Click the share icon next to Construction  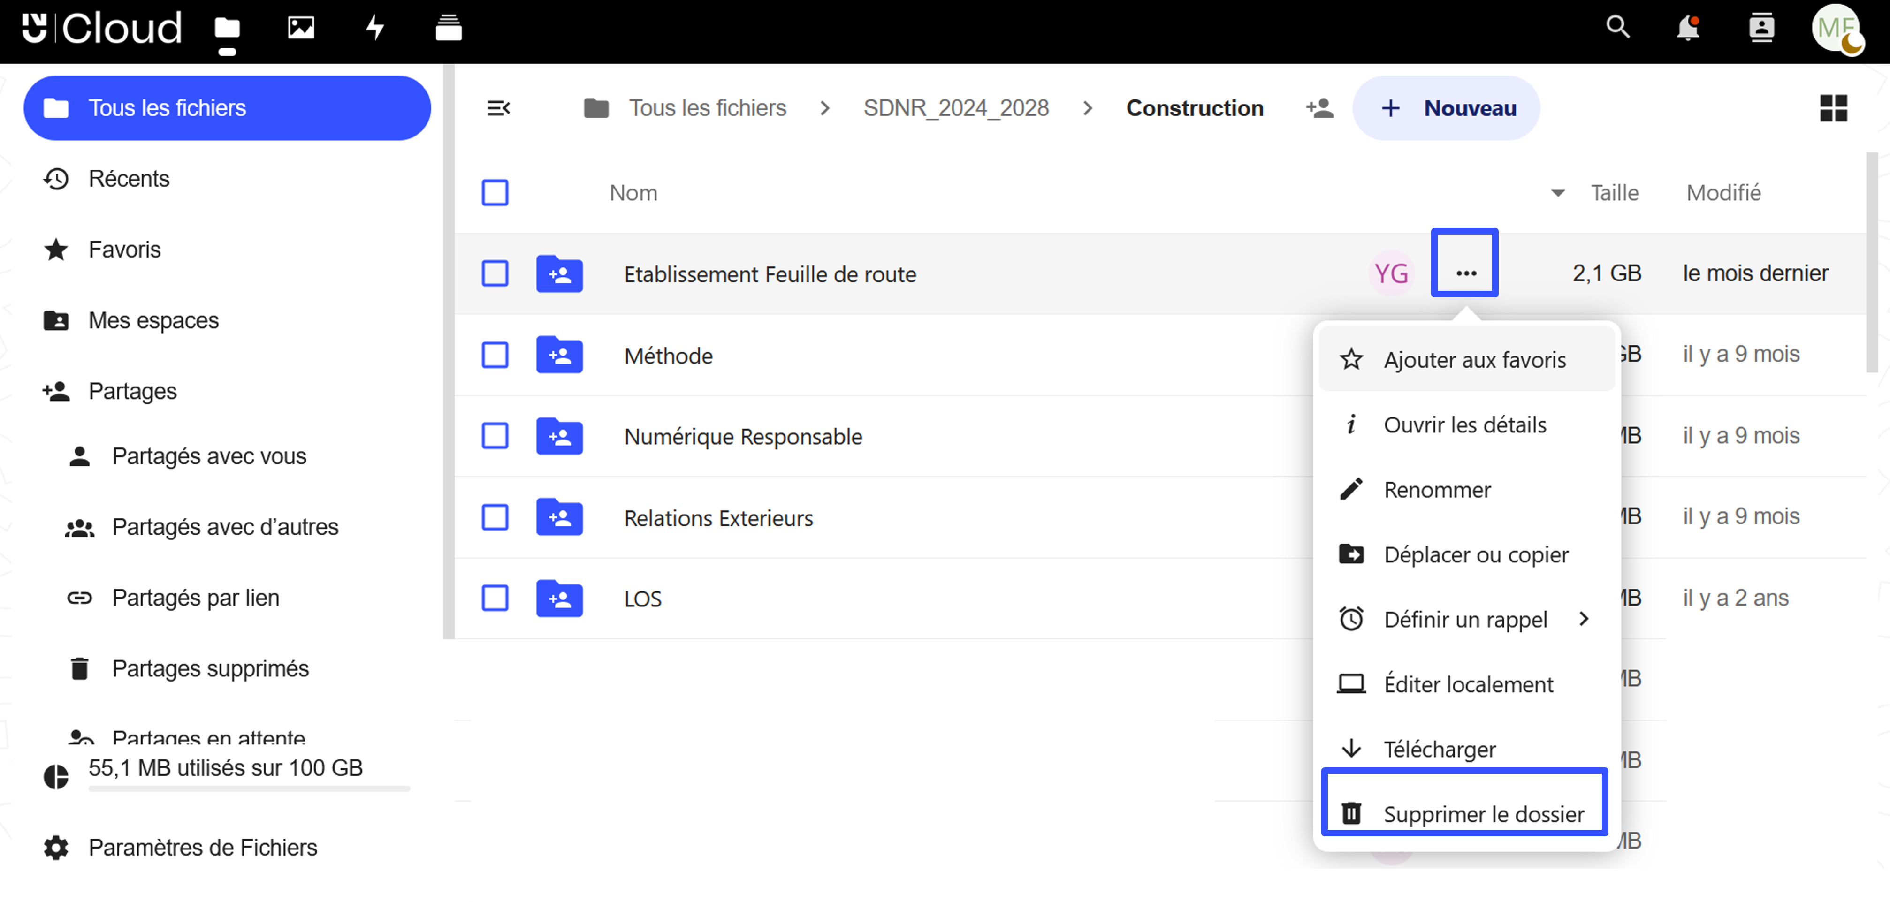point(1318,108)
